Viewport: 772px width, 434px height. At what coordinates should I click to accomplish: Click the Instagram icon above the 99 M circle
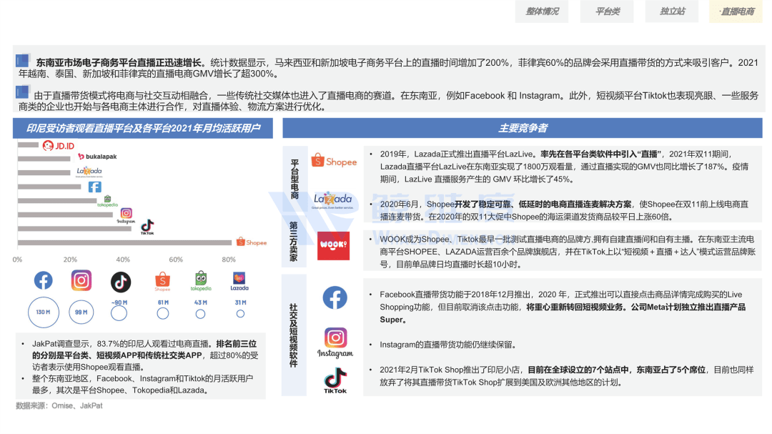click(x=81, y=281)
